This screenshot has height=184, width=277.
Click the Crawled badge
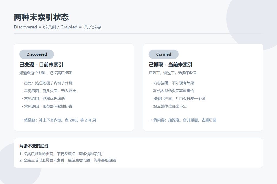pos(164,54)
